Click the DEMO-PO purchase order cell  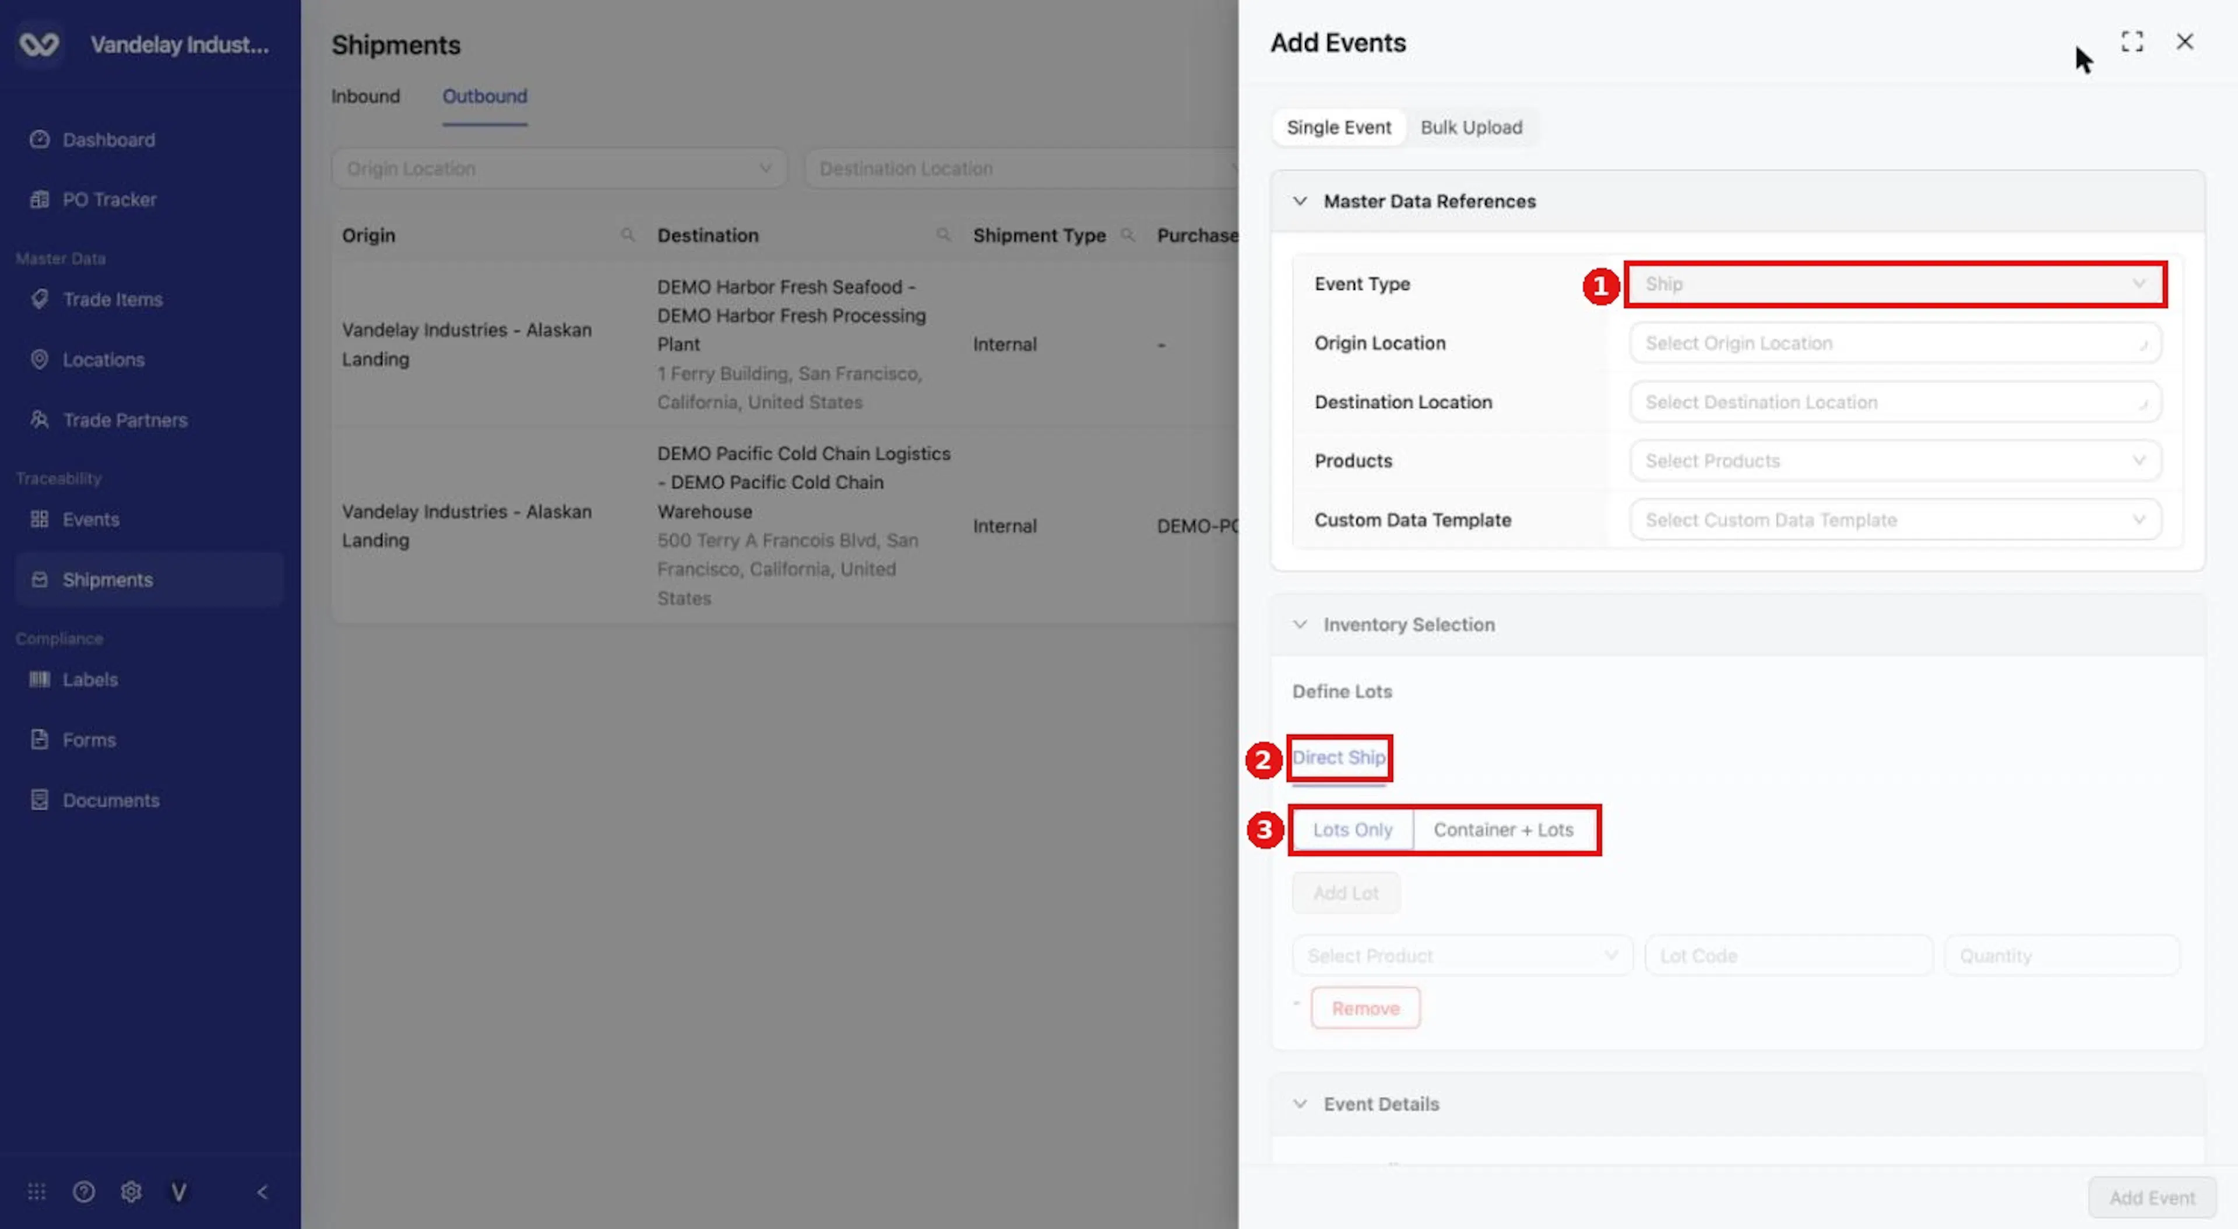click(x=1197, y=526)
